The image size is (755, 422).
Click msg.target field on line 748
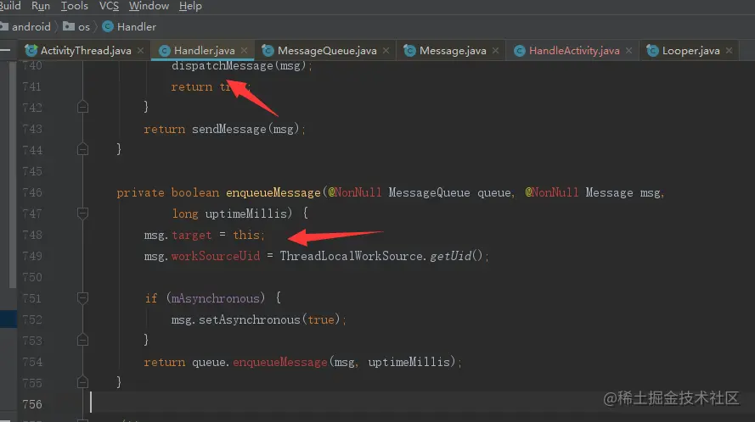[192, 235]
